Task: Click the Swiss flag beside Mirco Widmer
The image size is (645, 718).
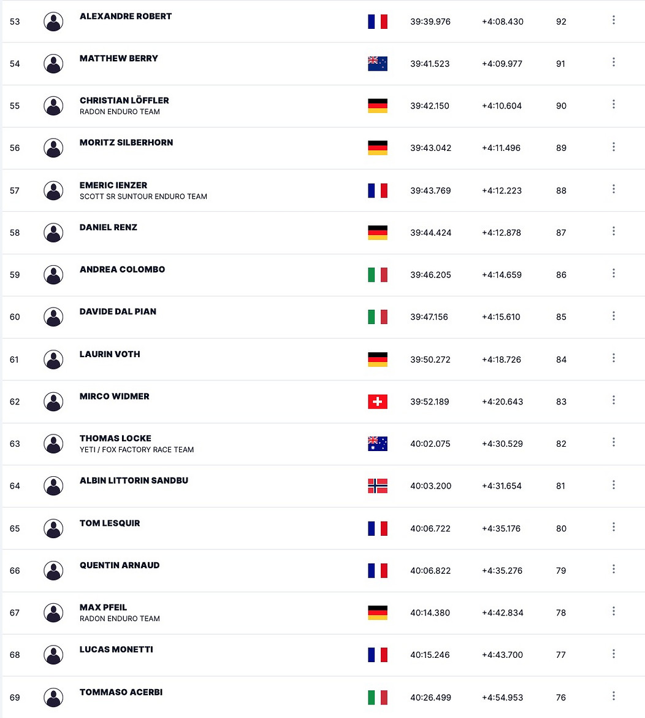Action: coord(378,401)
